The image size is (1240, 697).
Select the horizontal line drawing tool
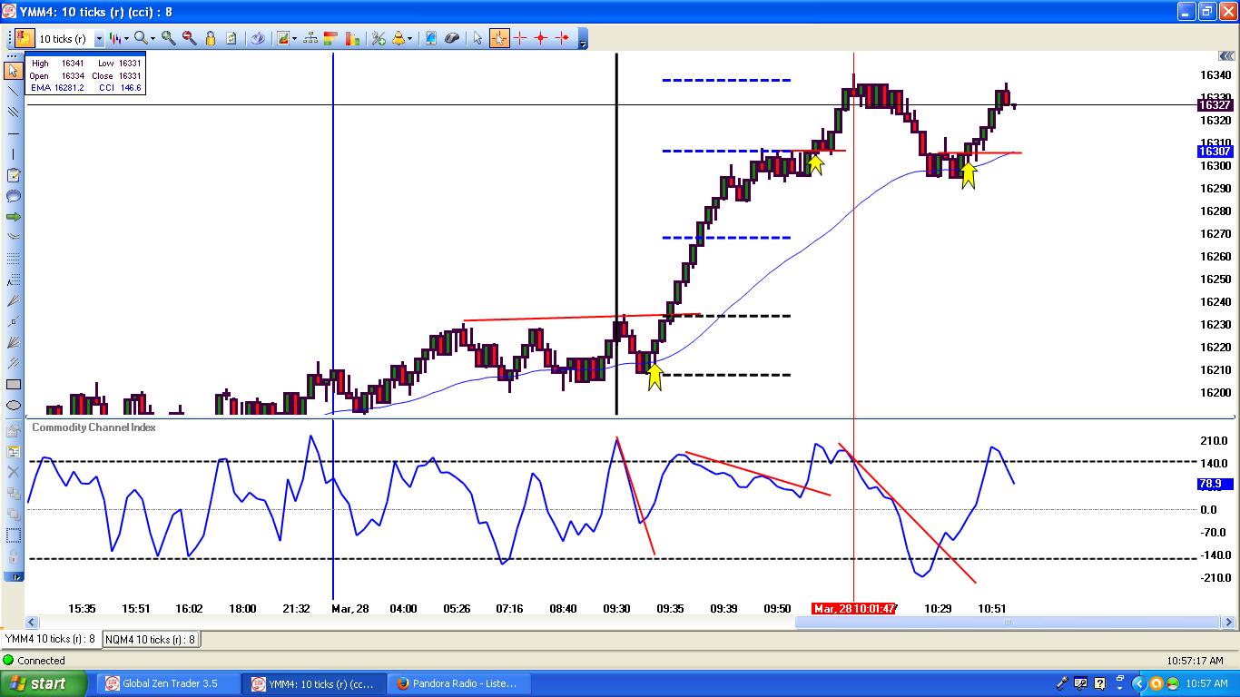click(x=13, y=133)
